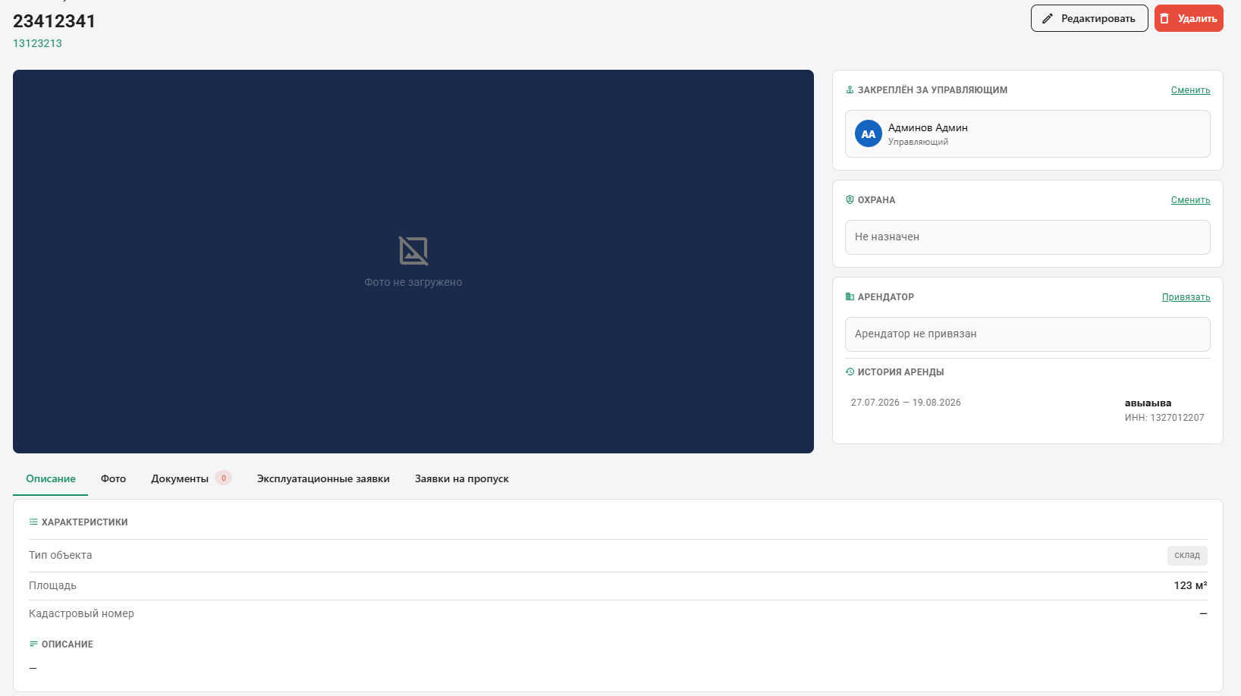Viewport: 1241px width, 696px height.
Task: Click the Управляющий role text
Action: click(918, 142)
